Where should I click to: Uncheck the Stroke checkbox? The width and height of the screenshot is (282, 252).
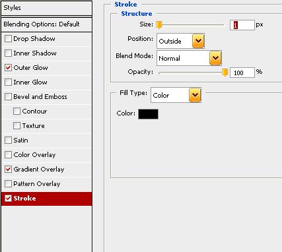pyautogui.click(x=8, y=199)
